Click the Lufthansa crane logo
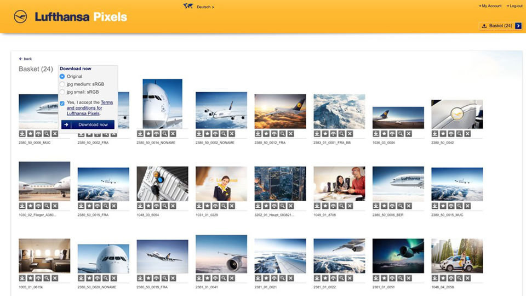The height and width of the screenshot is (296, 526). click(20, 16)
